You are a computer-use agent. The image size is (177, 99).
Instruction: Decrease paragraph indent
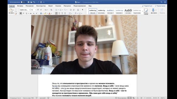pos(71,10)
